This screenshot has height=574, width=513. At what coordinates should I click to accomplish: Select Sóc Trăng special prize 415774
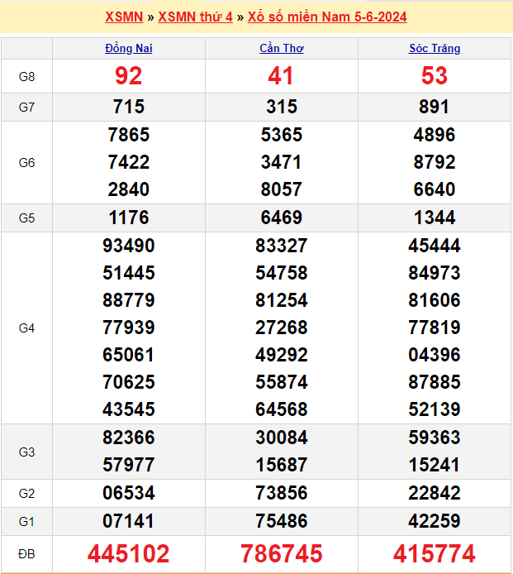pyautogui.click(x=435, y=553)
